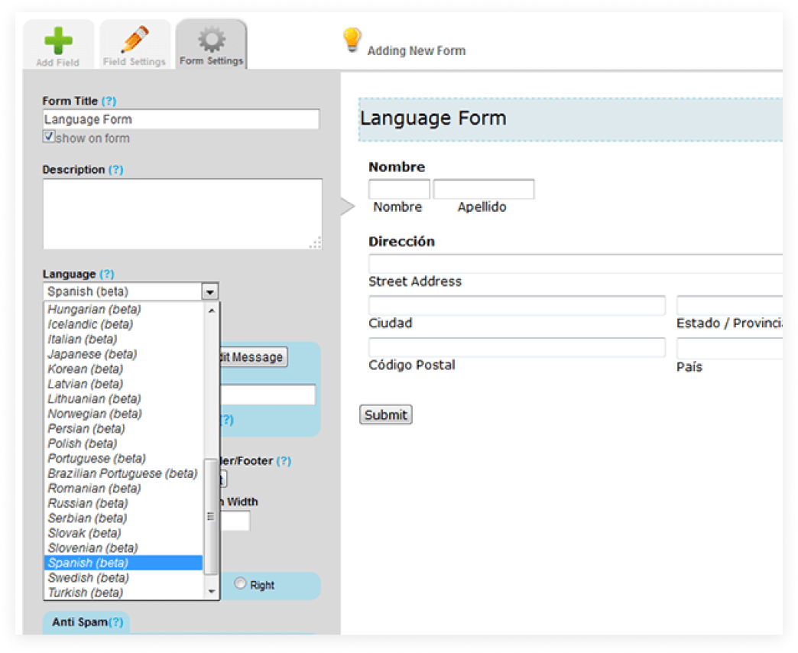This screenshot has width=798, height=653.
Task: Click the language list scroll down arrow
Action: click(211, 591)
